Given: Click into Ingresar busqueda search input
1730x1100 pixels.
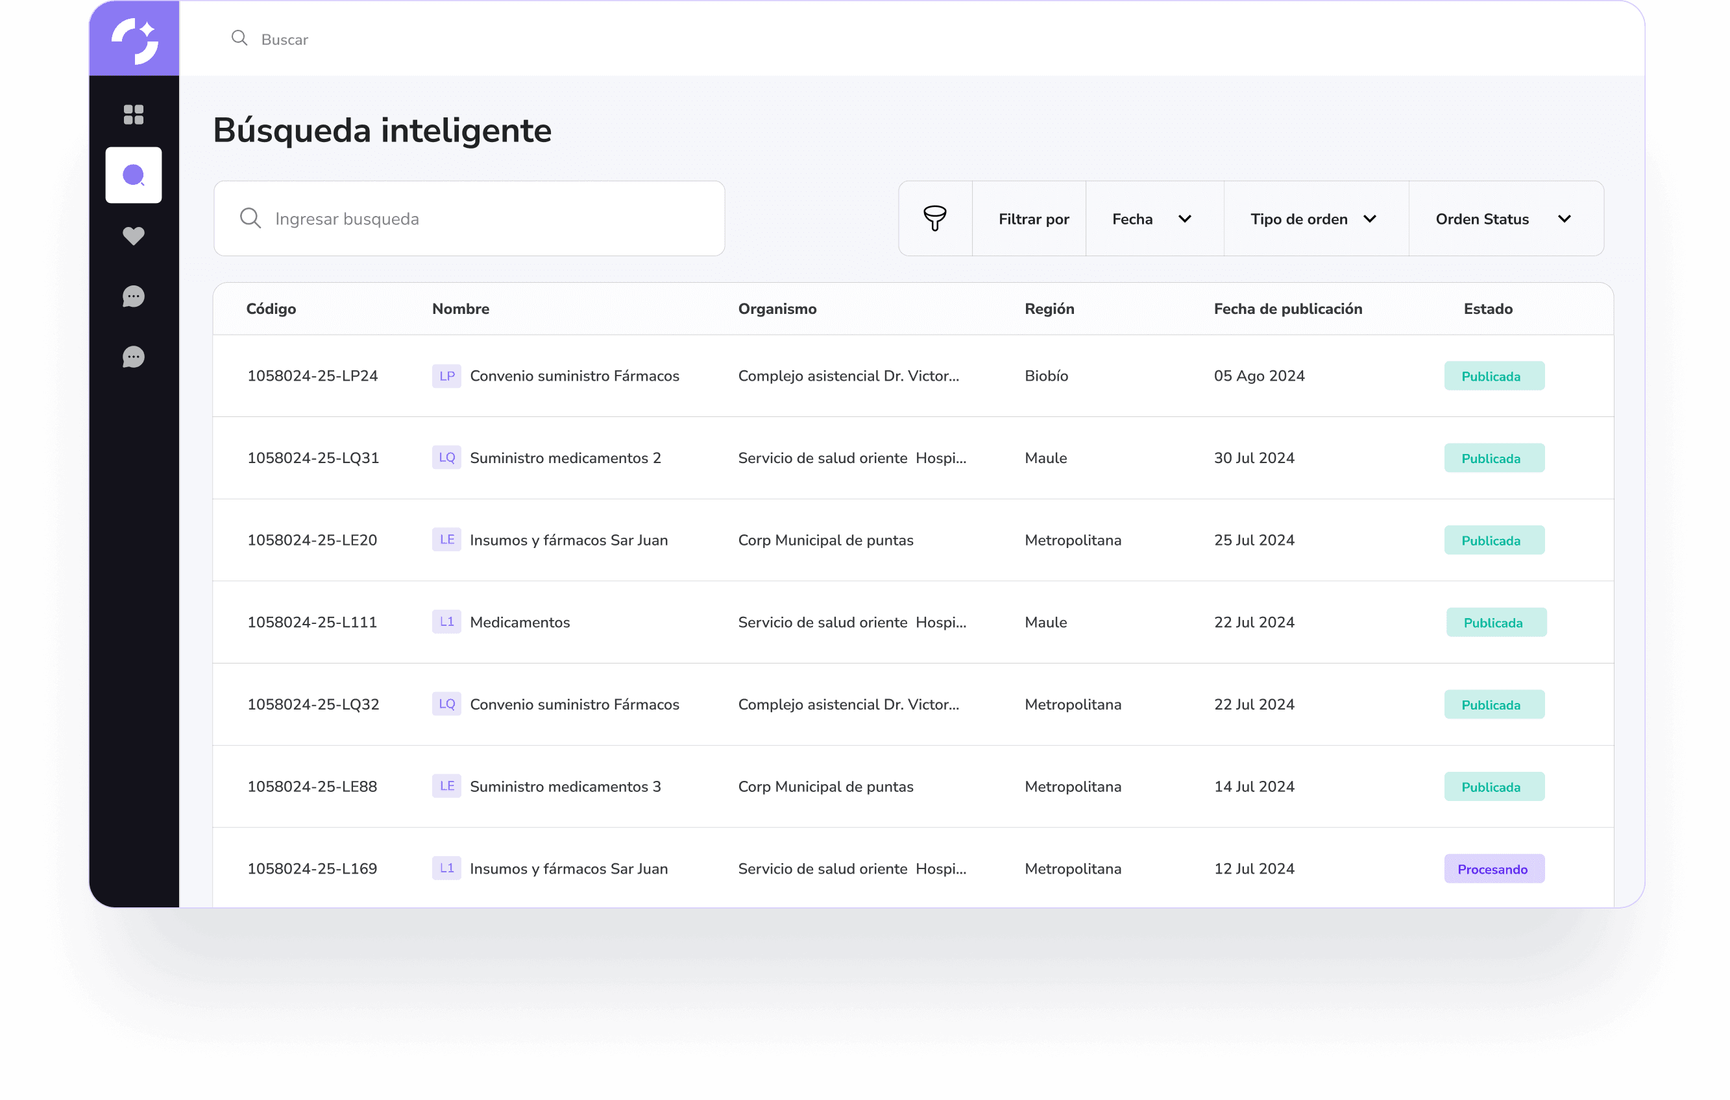Looking at the screenshot, I should tap(469, 219).
